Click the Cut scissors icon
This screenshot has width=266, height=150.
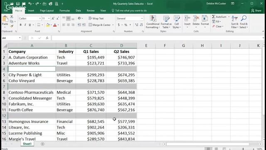click(12, 17)
